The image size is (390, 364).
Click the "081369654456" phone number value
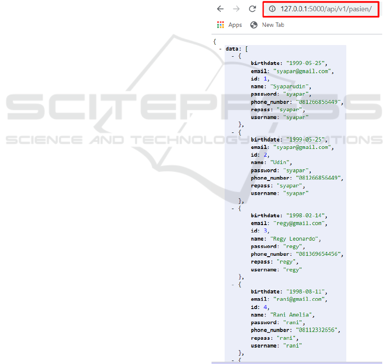[319, 254]
